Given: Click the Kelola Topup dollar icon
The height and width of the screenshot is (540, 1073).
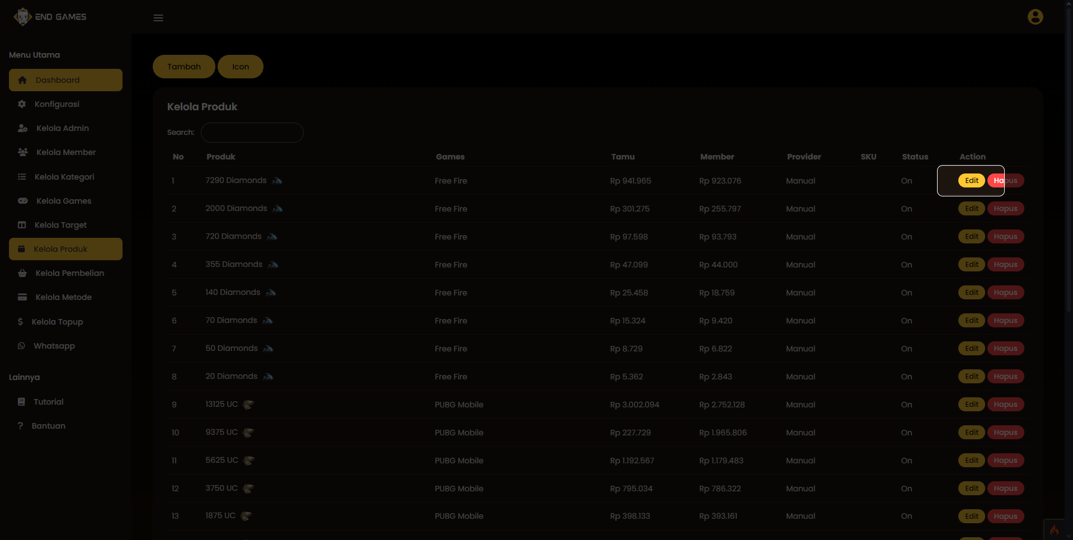Looking at the screenshot, I should (x=20, y=322).
